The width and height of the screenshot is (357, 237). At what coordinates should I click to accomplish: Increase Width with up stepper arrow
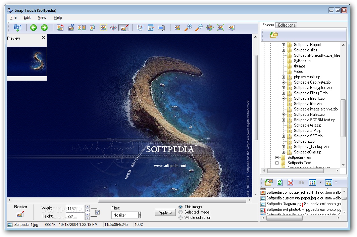pos(87,207)
